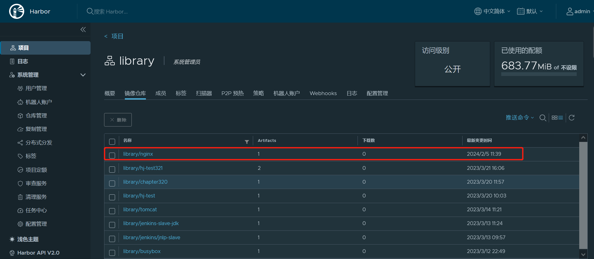Check the library/jenkins-slave-jdk row checkbox
This screenshot has width=594, height=259.
coord(112,224)
